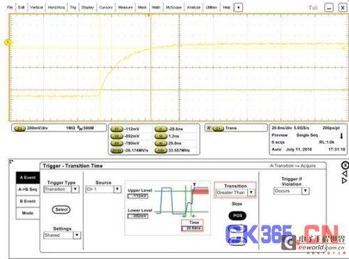Open the Transition Greater Than dropdown
Screen dimensions: 349x259
tap(235, 193)
